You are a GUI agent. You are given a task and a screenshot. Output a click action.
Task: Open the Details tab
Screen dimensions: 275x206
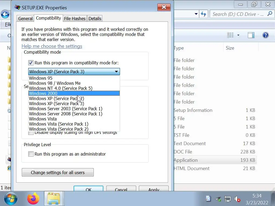(95, 19)
